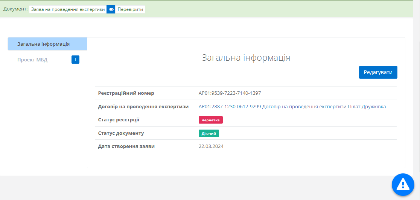This screenshot has height=200, width=420.
Task: Click the Дата створення заяви row label
Action: [x=126, y=146]
